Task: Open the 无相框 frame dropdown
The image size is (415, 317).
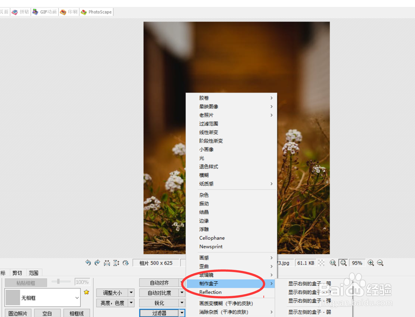Action: [x=42, y=297]
